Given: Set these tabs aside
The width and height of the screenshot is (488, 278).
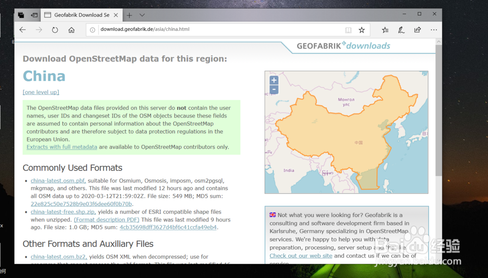Looking at the screenshot, I should (x=34, y=15).
